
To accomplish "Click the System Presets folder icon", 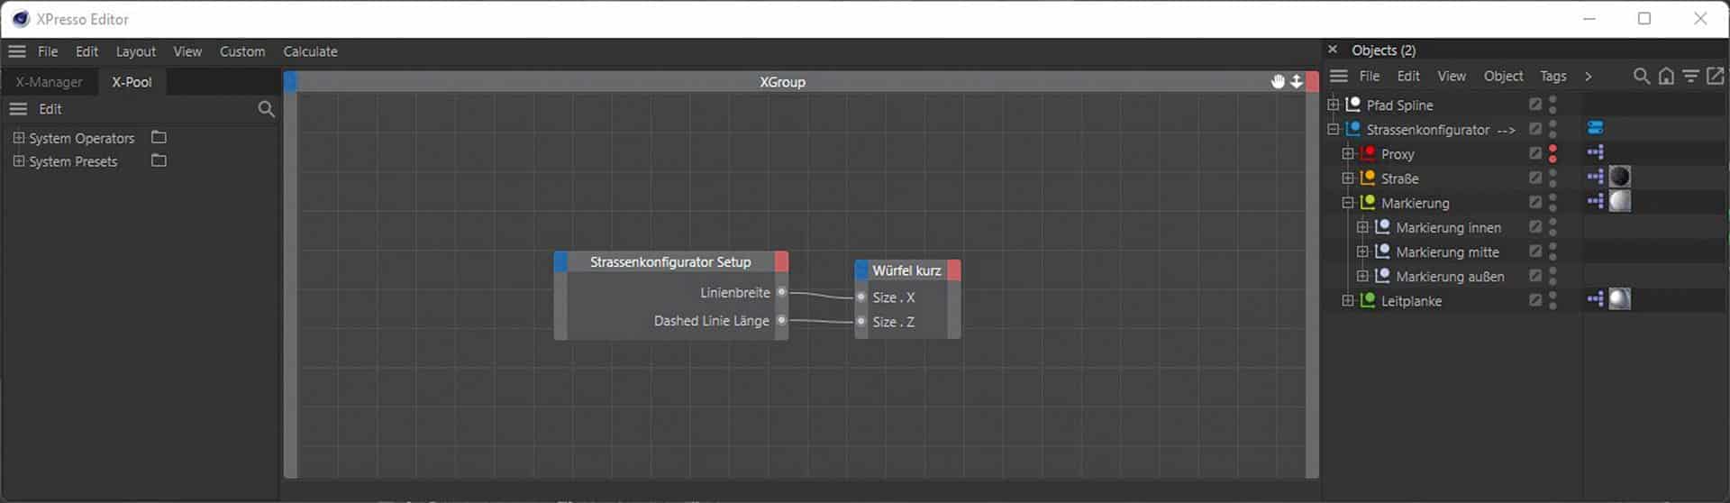I will 159,160.
